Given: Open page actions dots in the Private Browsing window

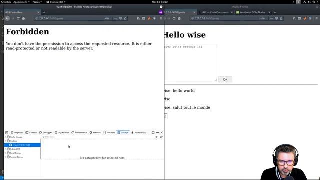Looking at the screenshot, I should coord(116,18).
